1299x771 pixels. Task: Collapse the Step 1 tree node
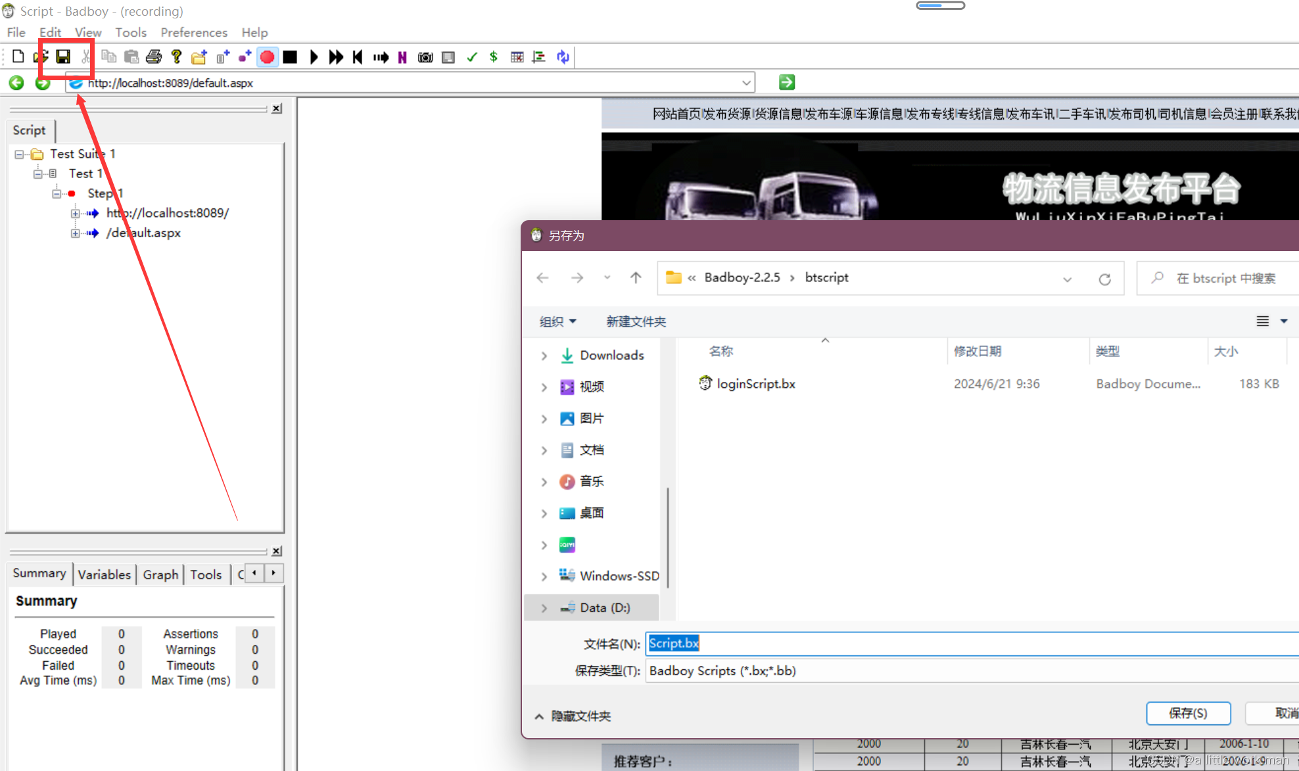click(x=57, y=193)
